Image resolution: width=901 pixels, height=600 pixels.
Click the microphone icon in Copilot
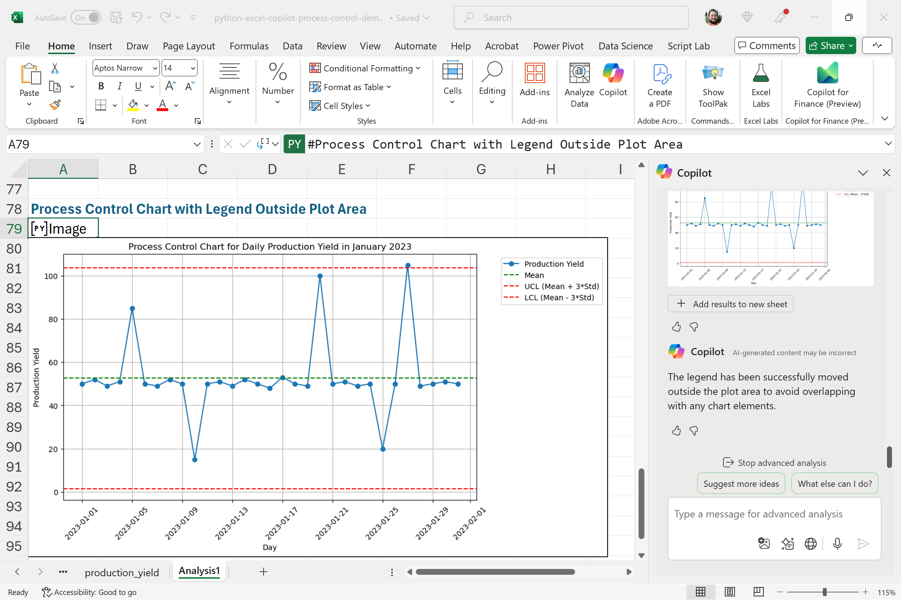tap(837, 543)
